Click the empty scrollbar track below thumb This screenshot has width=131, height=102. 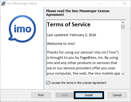coord(123,50)
